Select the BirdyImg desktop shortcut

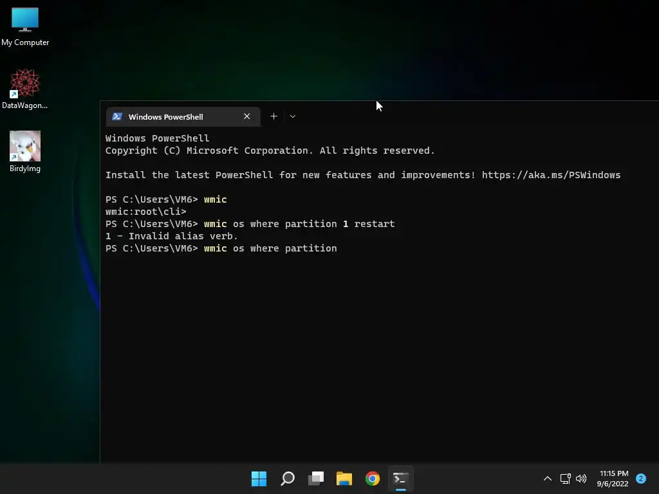point(25,152)
